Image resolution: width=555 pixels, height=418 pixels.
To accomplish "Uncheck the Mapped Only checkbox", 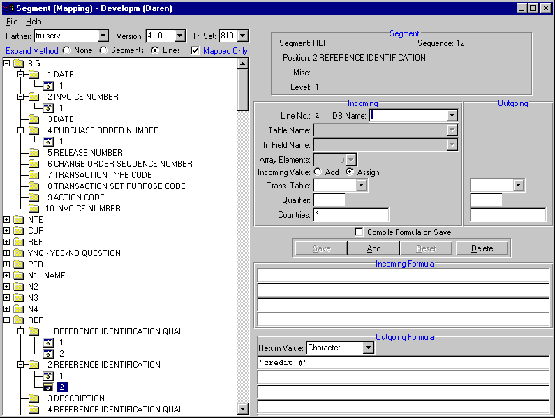I will click(195, 50).
